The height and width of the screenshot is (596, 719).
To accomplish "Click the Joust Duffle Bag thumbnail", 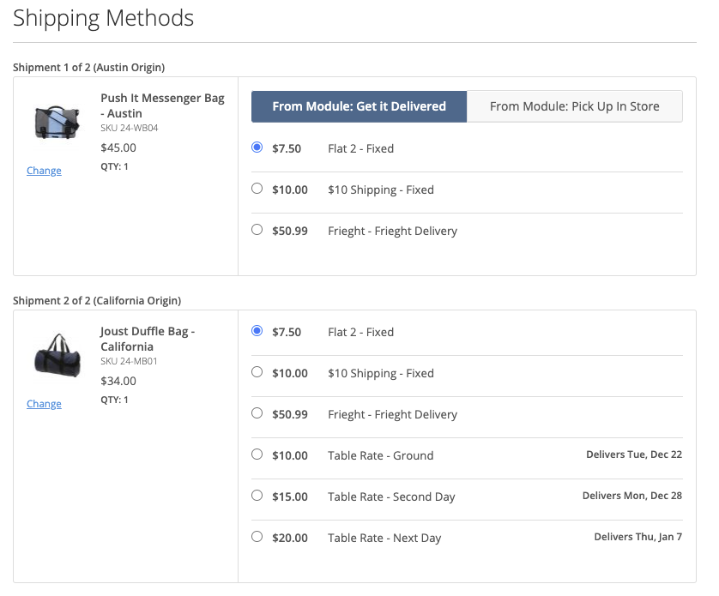I will tap(57, 354).
